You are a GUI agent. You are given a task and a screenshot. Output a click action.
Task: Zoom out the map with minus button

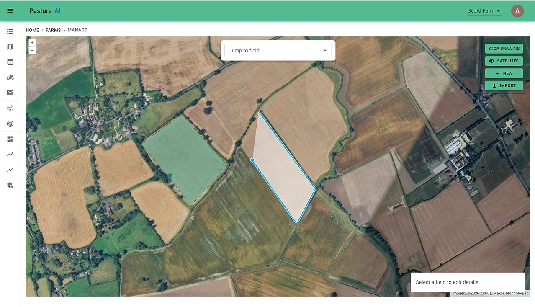32,50
